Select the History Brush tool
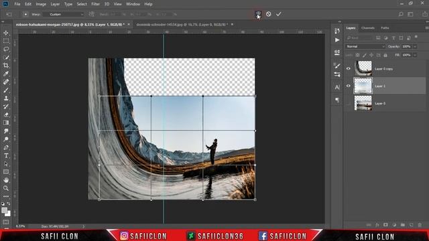Image resolution: width=429 pixels, height=241 pixels. coord(6,106)
